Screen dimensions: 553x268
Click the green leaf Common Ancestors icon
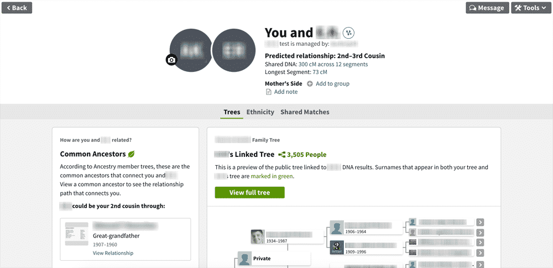[131, 154]
